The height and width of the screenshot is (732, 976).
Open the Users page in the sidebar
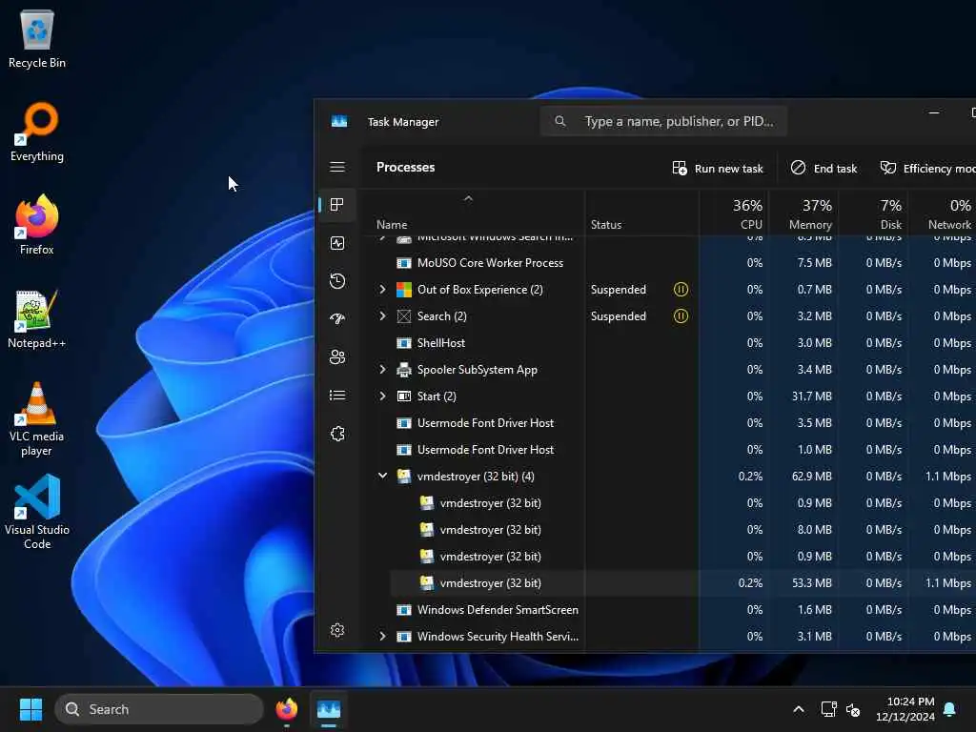click(x=337, y=357)
